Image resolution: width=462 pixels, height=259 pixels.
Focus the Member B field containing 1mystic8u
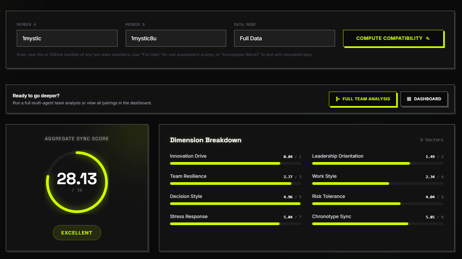point(176,38)
